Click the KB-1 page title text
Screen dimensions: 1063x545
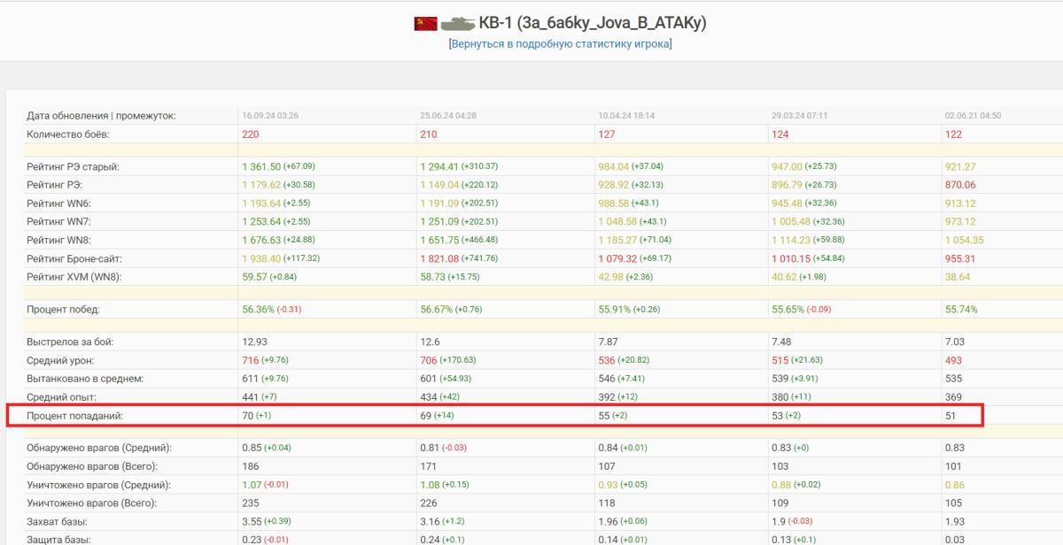click(x=593, y=23)
